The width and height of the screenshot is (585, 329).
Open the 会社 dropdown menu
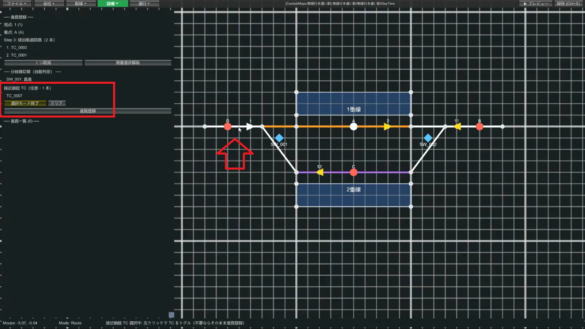pos(48,4)
